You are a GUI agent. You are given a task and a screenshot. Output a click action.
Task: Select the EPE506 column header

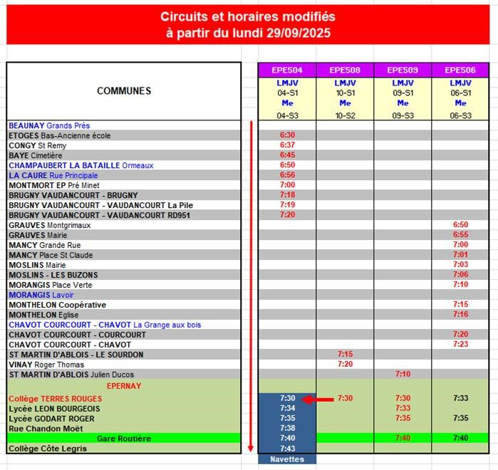[460, 70]
